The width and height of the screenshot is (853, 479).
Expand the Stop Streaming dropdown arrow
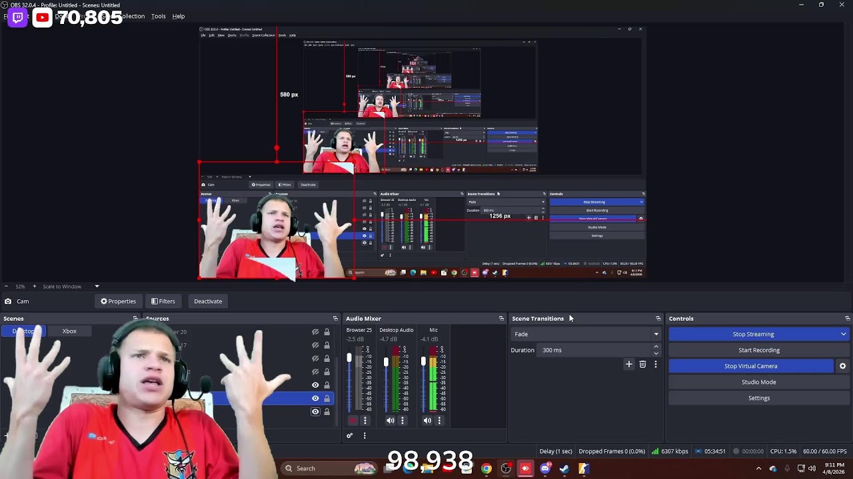point(844,334)
